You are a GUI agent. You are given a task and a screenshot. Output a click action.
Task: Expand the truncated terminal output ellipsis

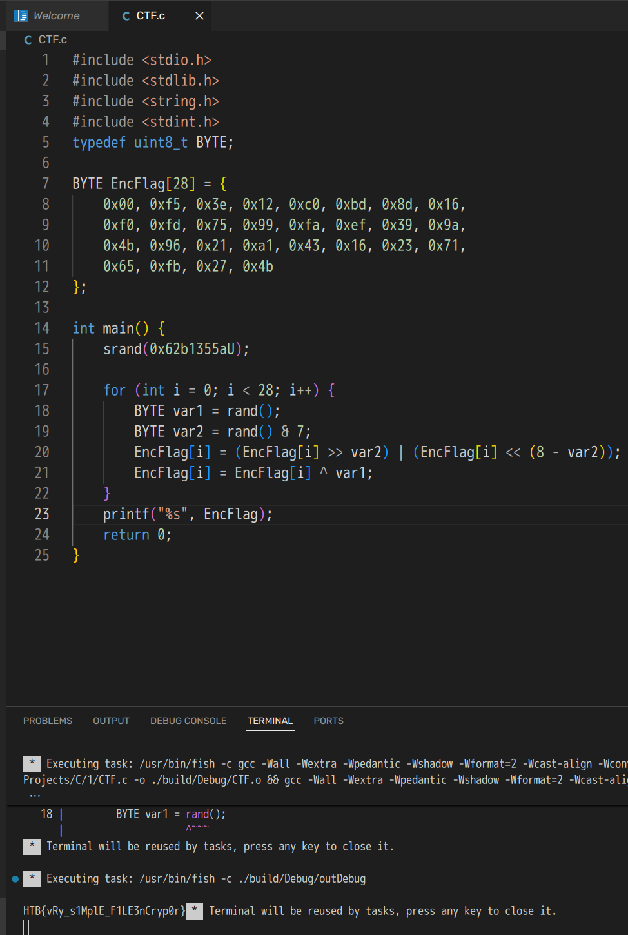(34, 796)
